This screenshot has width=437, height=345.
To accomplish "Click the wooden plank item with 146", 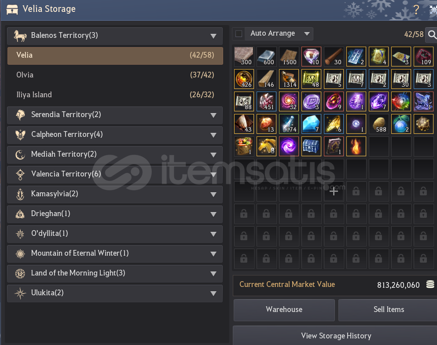I will pos(266,79).
